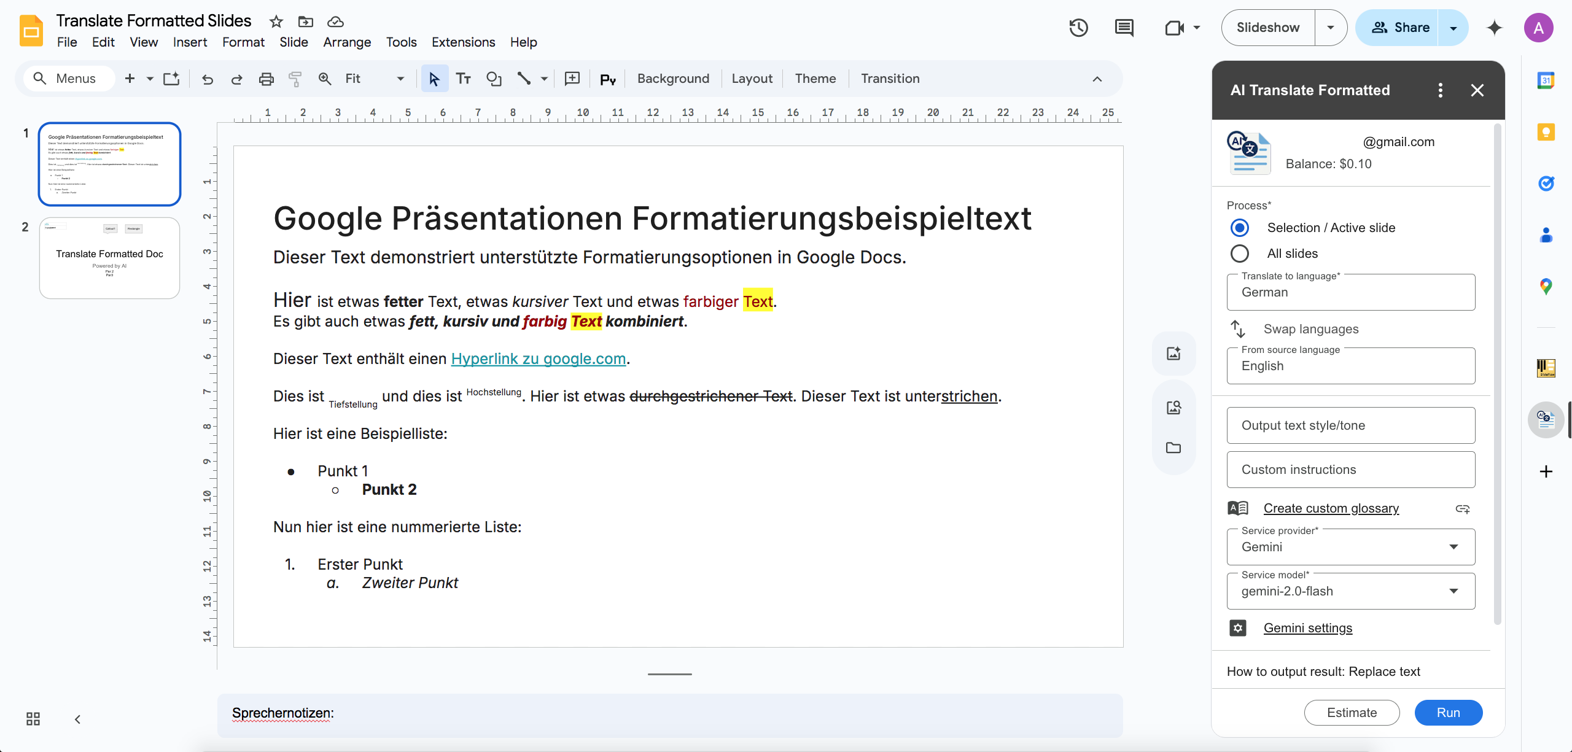
Task: Select the Selection / Active slide option
Action: pyautogui.click(x=1240, y=228)
